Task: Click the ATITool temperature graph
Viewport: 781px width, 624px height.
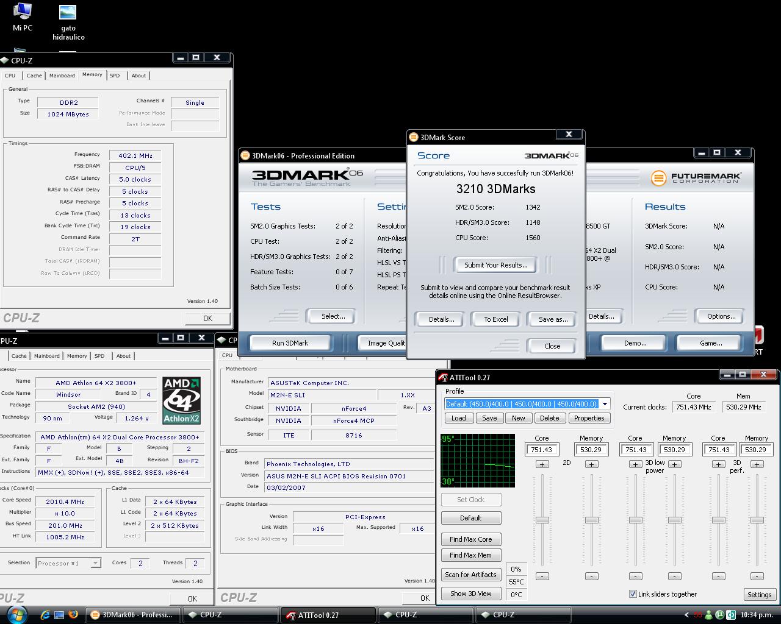Action: click(x=478, y=461)
